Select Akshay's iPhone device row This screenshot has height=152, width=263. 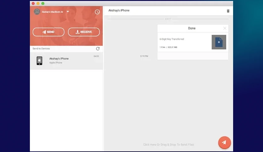tap(66, 61)
